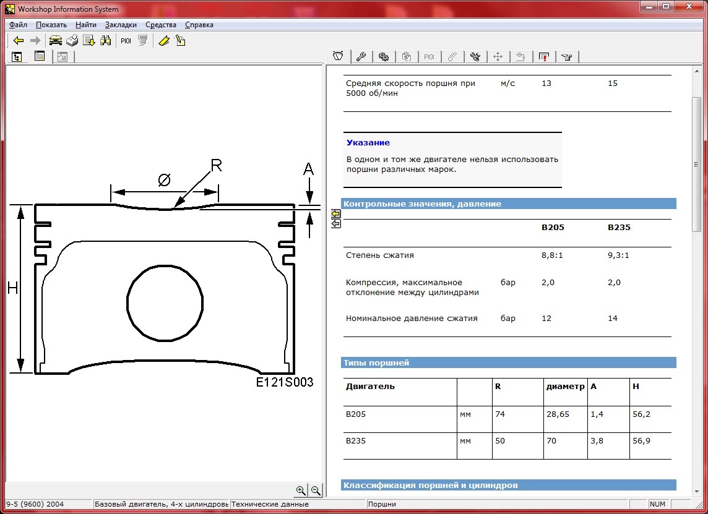Click the yellow bookmark icon in toolbar
The image size is (708, 514).
(x=163, y=41)
